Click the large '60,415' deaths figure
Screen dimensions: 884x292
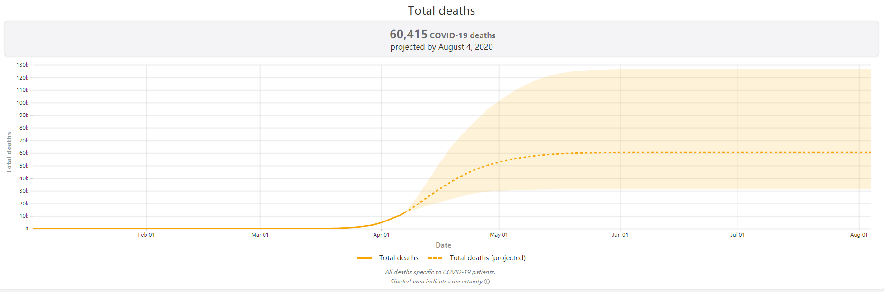tap(409, 35)
